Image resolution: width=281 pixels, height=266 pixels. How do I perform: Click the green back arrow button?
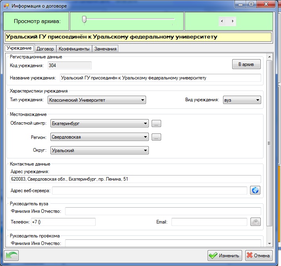11,255
